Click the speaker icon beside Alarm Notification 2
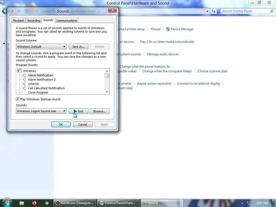276x207 pixels. (24, 80)
